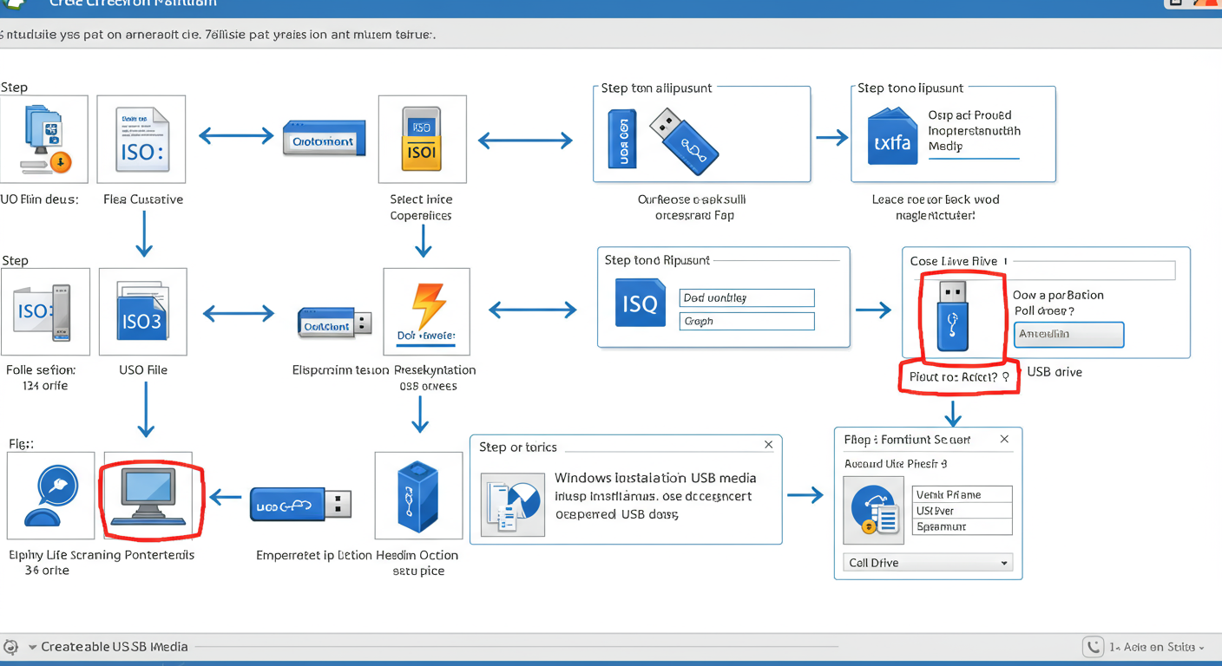Click the lightning bolt icon
The height and width of the screenshot is (666, 1222).
tap(426, 307)
